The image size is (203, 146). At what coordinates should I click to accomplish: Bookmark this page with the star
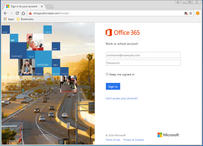coord(191,13)
